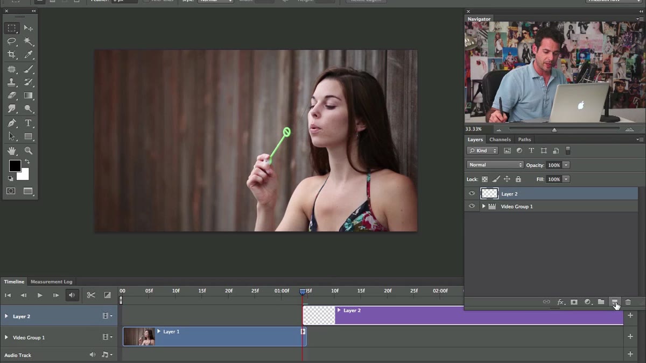This screenshot has width=646, height=363.
Task: Select the Gradient tool
Action: pyautogui.click(x=29, y=96)
